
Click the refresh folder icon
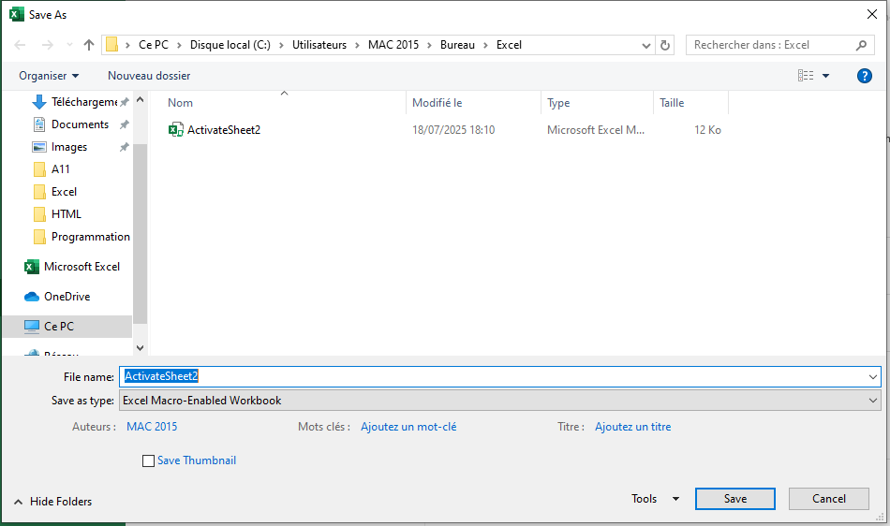point(664,45)
